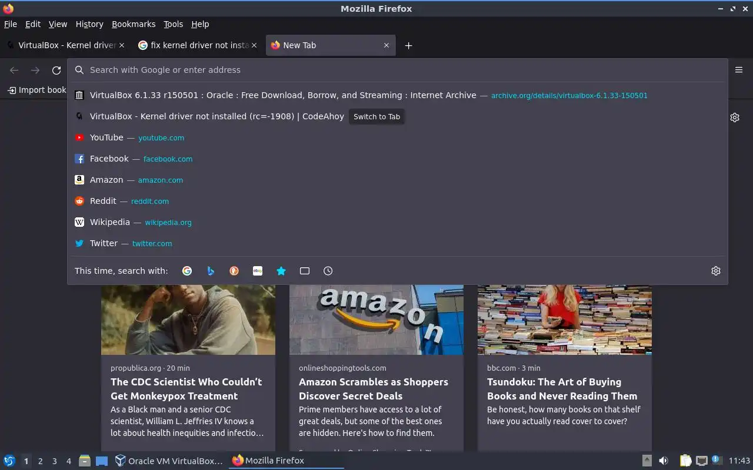The height and width of the screenshot is (470, 753).
Task: Search with eBay one-off engine icon
Action: 258,271
